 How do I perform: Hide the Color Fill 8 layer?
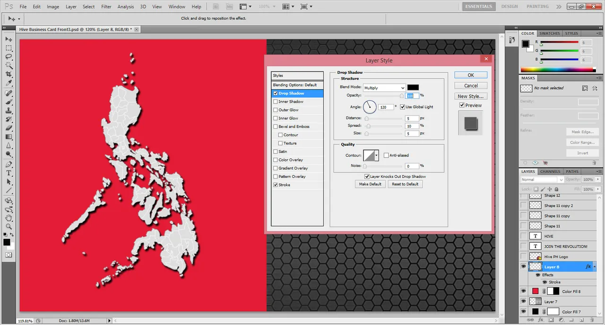[523, 291]
